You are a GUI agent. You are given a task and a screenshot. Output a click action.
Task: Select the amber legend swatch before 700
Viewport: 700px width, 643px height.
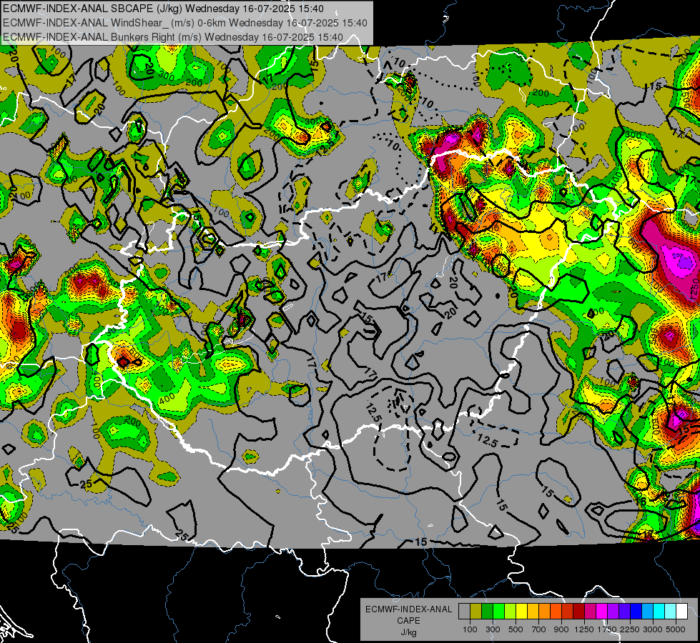(533, 612)
